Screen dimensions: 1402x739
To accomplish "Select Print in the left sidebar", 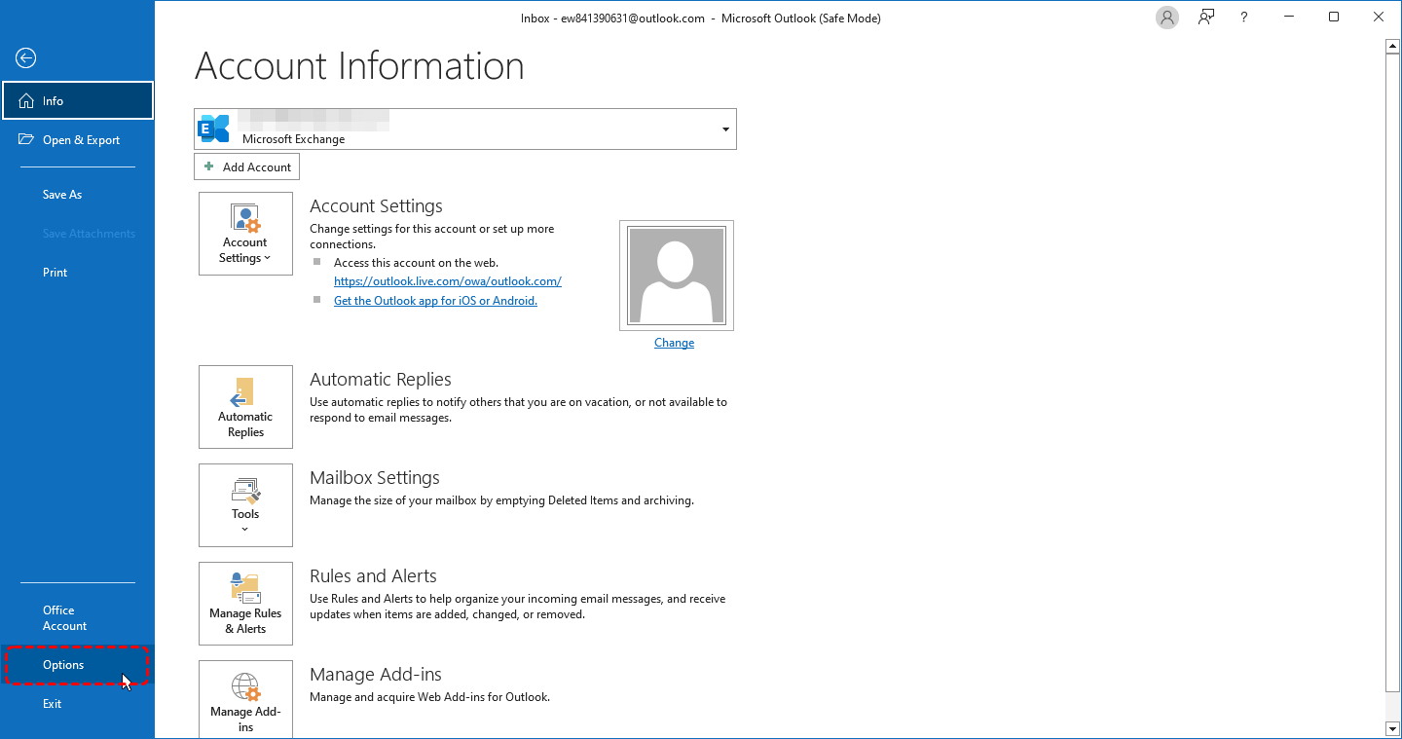I will (55, 273).
